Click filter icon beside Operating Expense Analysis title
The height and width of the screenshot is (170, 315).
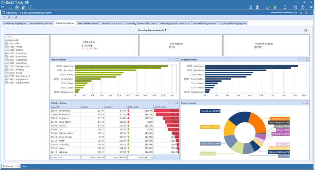166,30
